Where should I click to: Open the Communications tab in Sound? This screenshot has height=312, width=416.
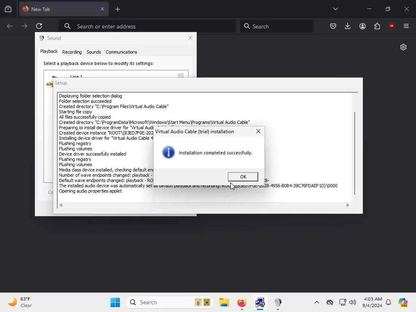click(121, 52)
